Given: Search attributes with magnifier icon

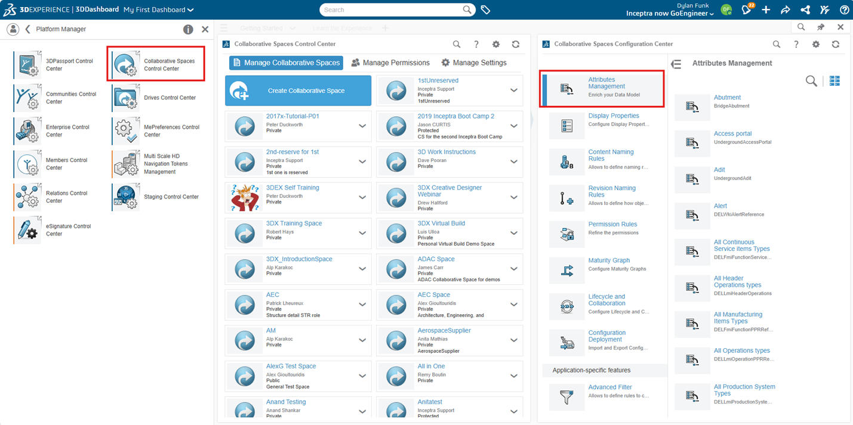Looking at the screenshot, I should click(x=811, y=81).
